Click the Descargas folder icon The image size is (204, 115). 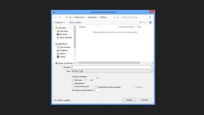pos(58,31)
